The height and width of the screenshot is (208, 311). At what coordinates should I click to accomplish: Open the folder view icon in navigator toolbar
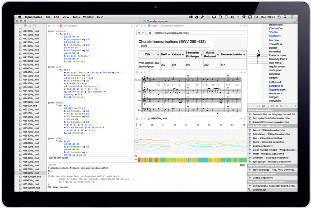[26, 26]
